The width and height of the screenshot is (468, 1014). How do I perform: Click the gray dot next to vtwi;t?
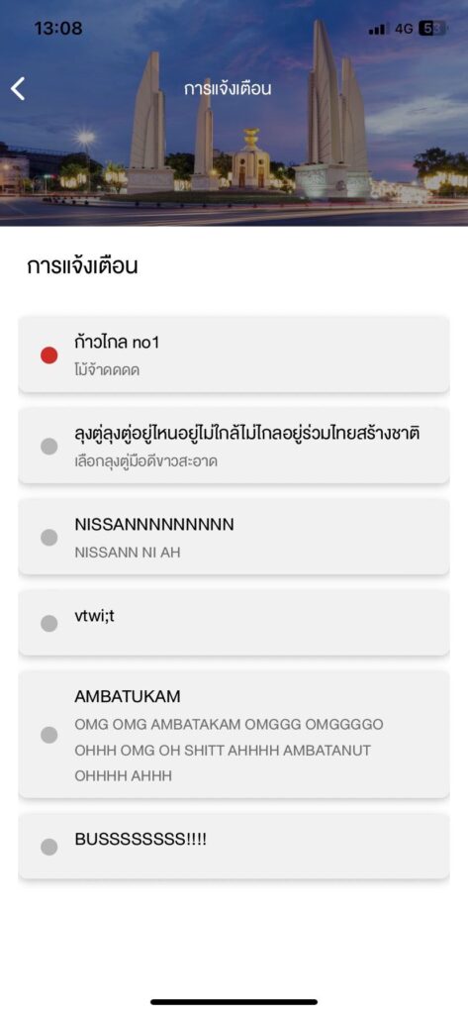pos(49,624)
